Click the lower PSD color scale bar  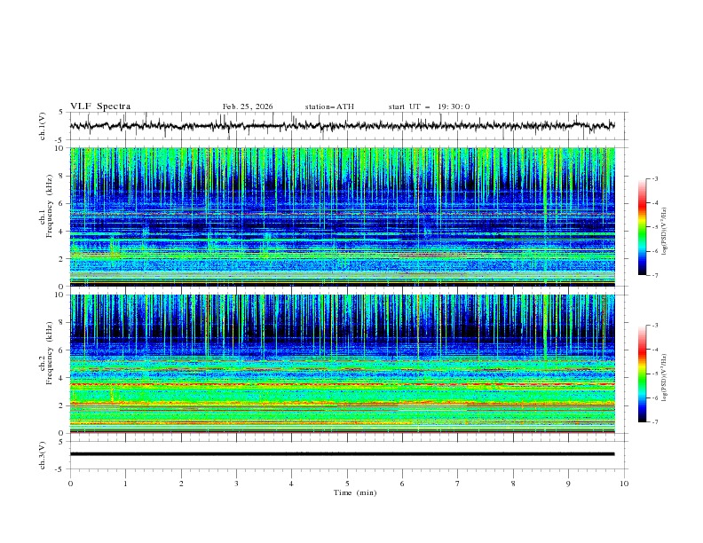tap(643, 374)
